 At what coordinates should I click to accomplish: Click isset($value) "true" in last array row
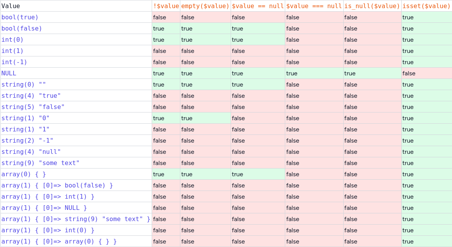[x=426, y=242]
